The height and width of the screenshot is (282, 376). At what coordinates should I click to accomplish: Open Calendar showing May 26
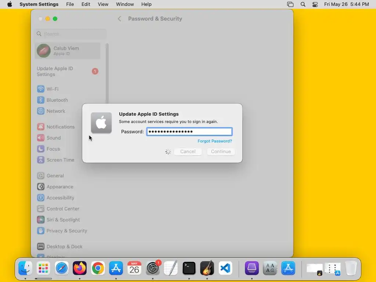point(134,268)
